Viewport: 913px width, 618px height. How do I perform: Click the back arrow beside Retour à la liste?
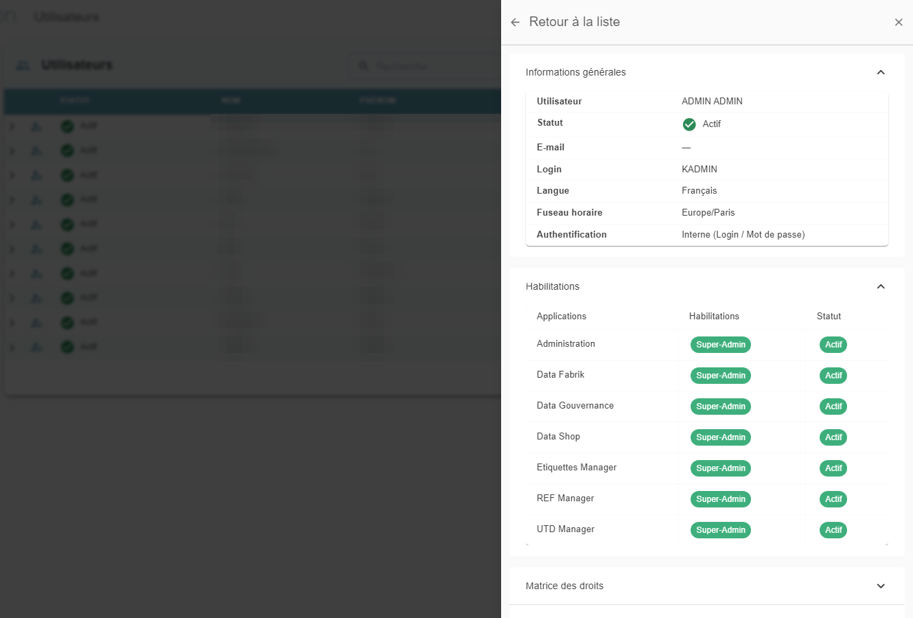pos(516,23)
